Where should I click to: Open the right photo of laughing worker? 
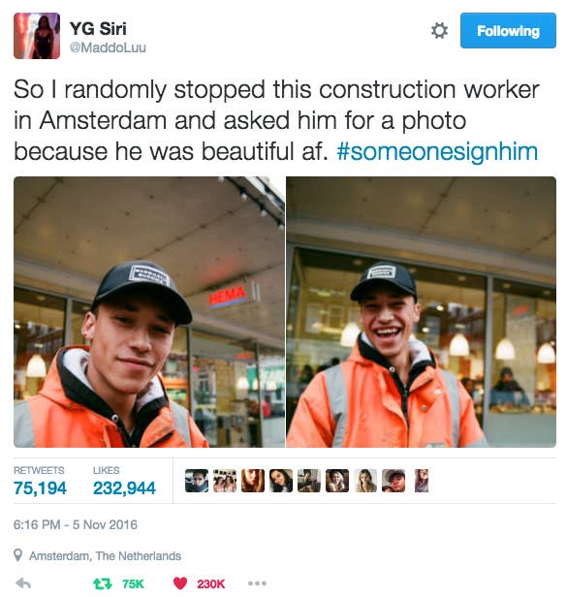422,312
